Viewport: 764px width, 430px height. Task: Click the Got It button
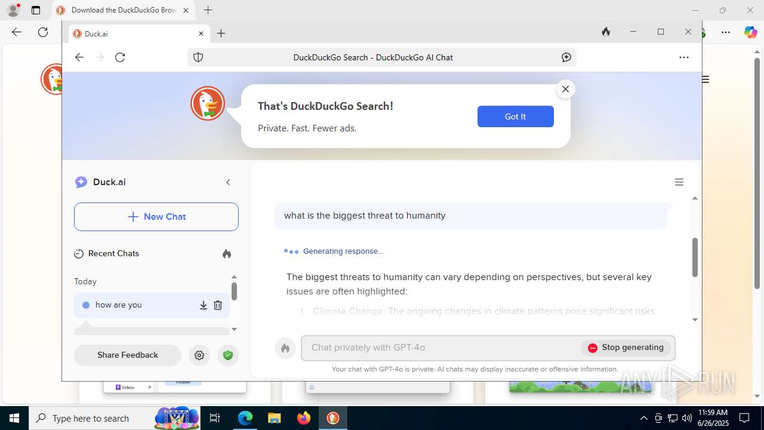click(x=516, y=116)
